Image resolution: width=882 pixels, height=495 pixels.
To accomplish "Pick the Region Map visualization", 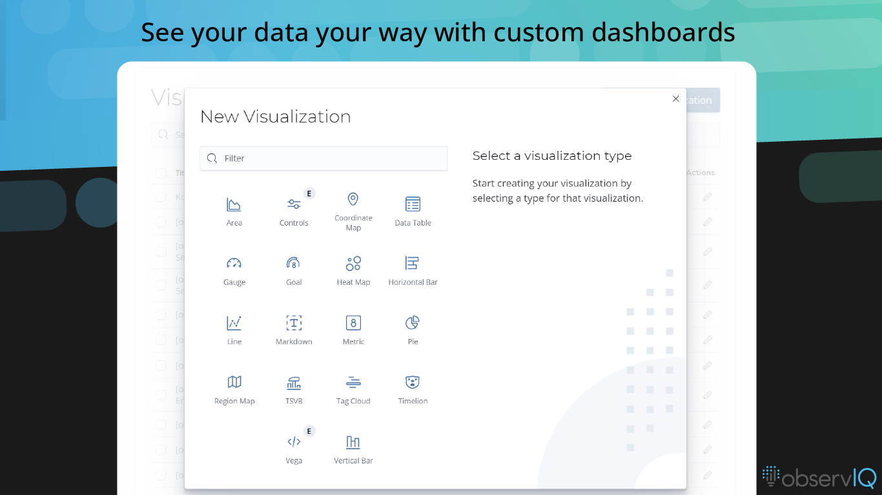I will point(234,388).
